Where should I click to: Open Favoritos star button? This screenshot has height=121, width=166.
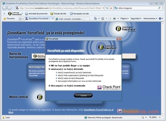(9, 18)
